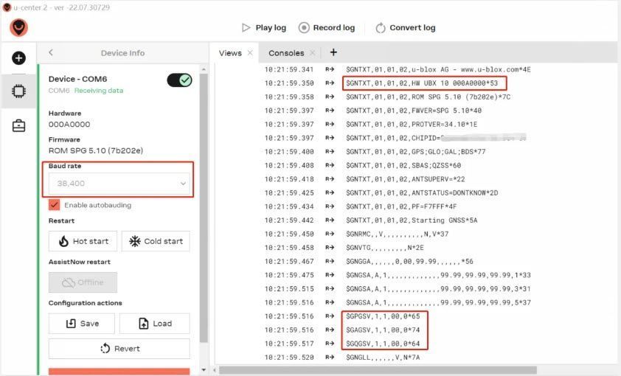Click the Receiving data status text
Viewport: 621px width, 376px height.
99,91
